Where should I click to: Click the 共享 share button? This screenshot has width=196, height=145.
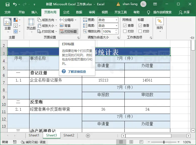pyautogui.click(x=184, y=12)
